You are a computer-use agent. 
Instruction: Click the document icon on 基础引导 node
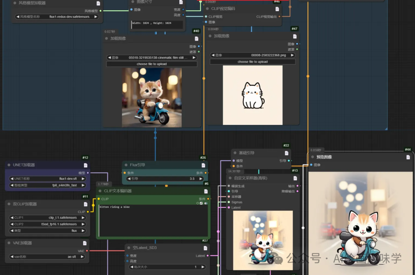(x=286, y=153)
